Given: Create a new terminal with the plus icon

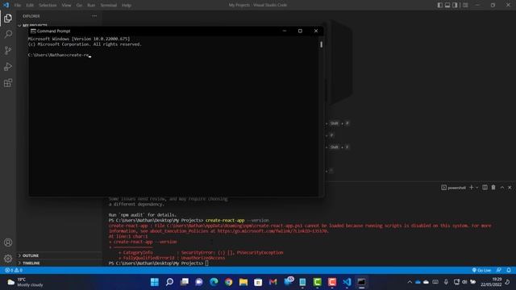Looking at the screenshot, I should pos(471,188).
